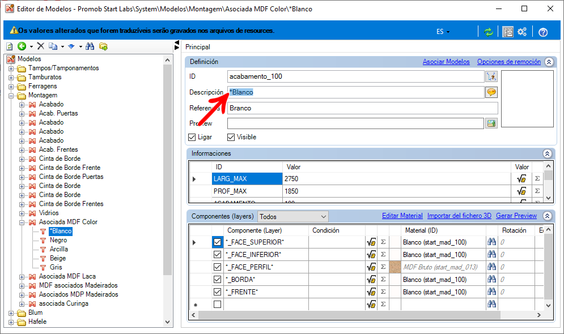Expand the Tampos/Tamponamentos folder
Image resolution: width=564 pixels, height=334 pixels.
(x=11, y=68)
